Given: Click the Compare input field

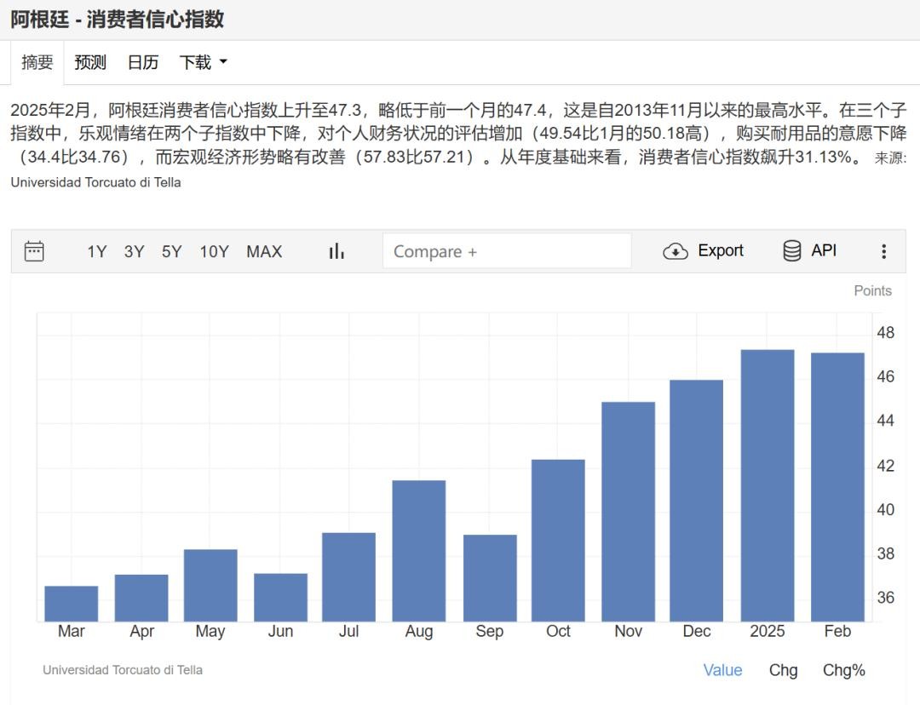Looking at the screenshot, I should pyautogui.click(x=507, y=251).
